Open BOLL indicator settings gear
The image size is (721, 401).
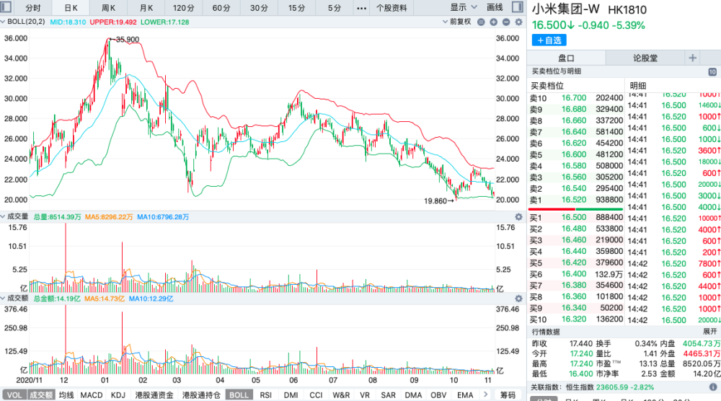click(518, 22)
